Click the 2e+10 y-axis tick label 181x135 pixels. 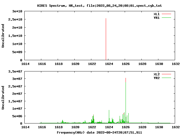coord(17,28)
